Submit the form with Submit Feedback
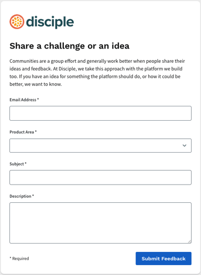The height and width of the screenshot is (275, 201). 164,258
